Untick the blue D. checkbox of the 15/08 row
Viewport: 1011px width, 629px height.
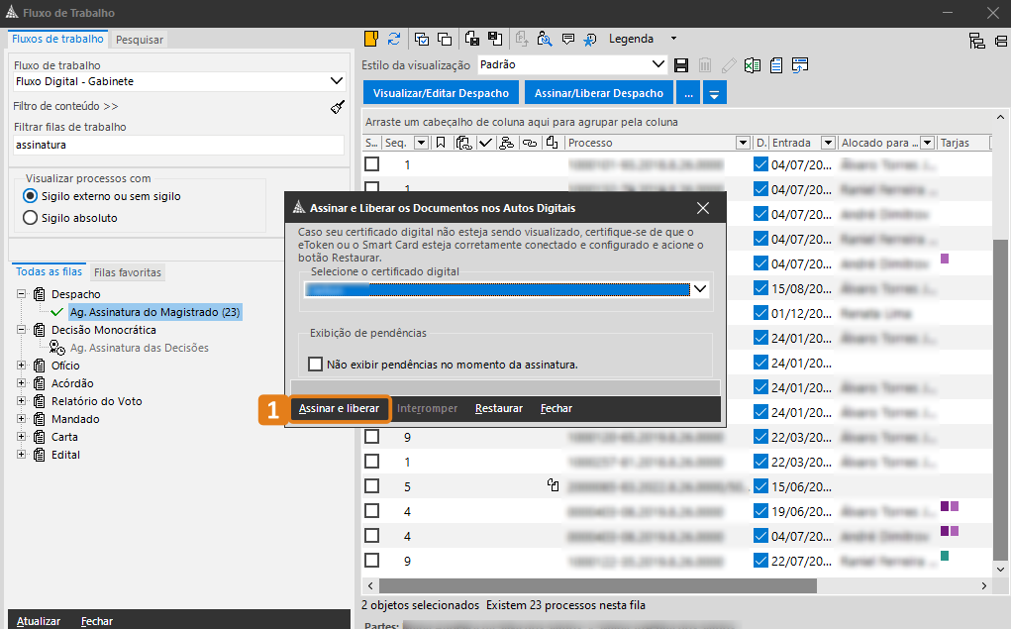tap(760, 288)
